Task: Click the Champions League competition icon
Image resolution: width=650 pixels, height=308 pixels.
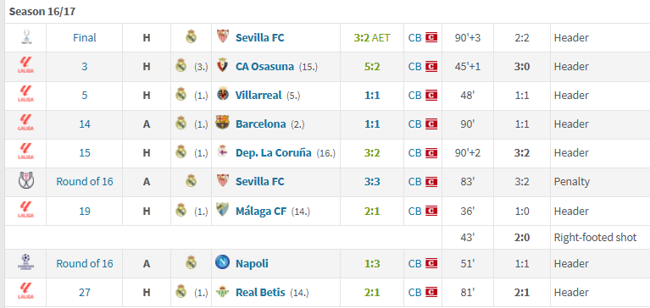Action: [x=25, y=262]
